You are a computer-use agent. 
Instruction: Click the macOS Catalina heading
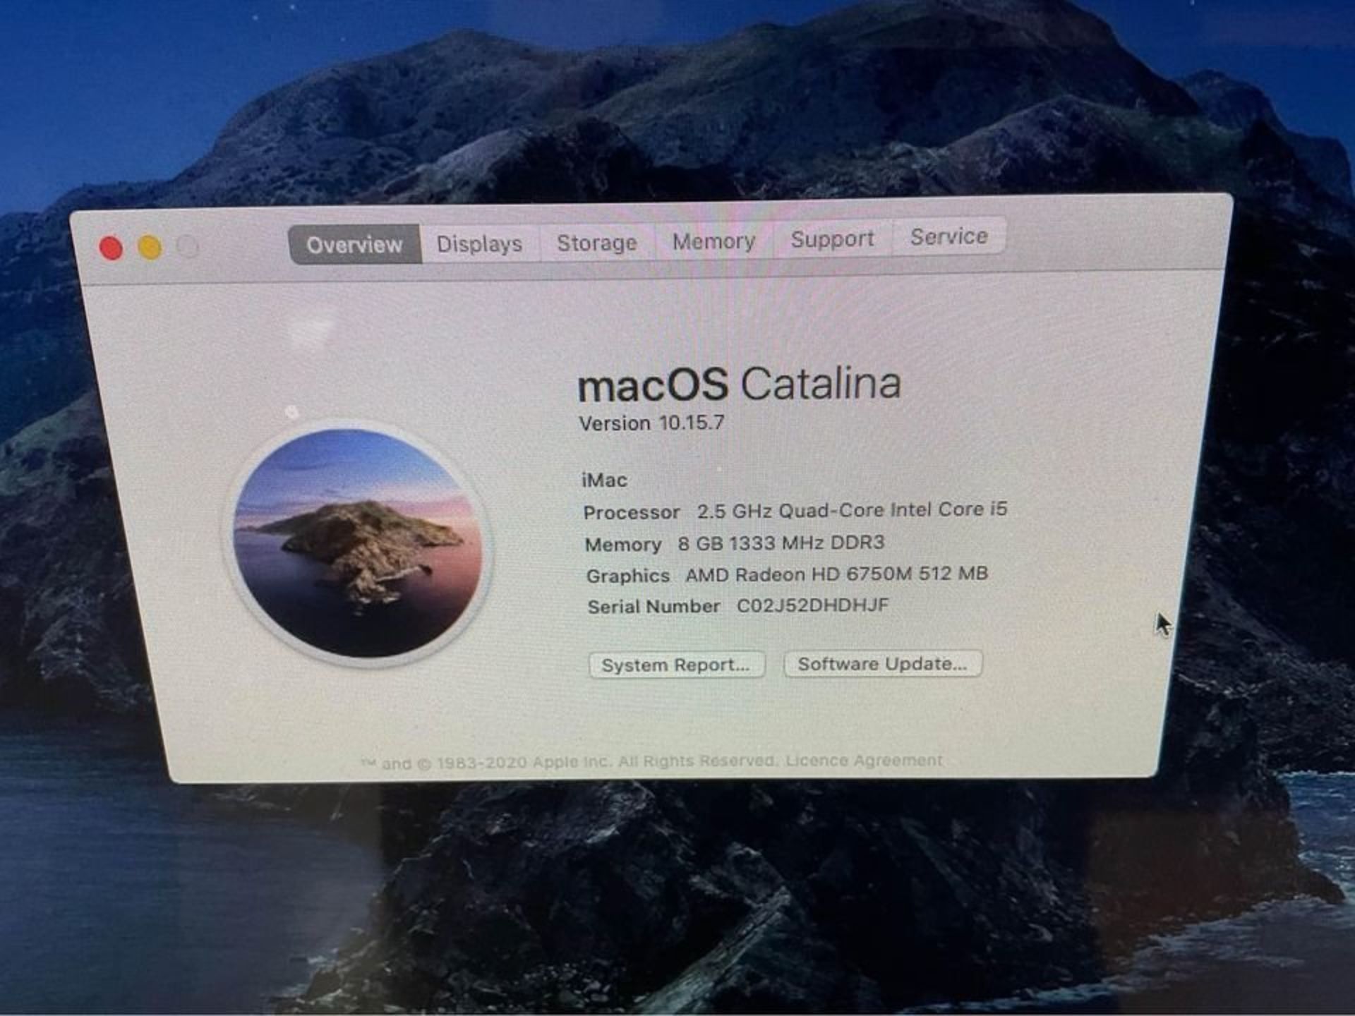739,385
